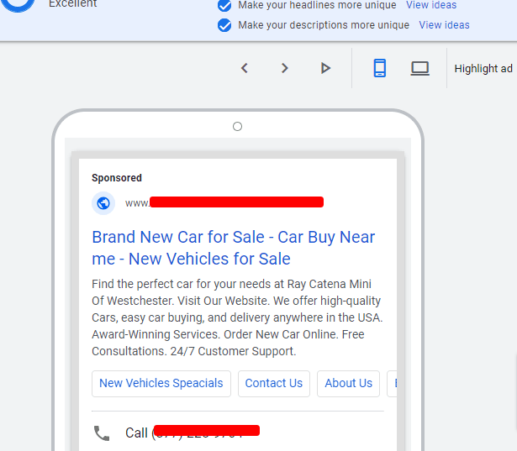Screen dimensions: 517x451
Task: Play the ad preview rotation
Action: click(x=325, y=68)
